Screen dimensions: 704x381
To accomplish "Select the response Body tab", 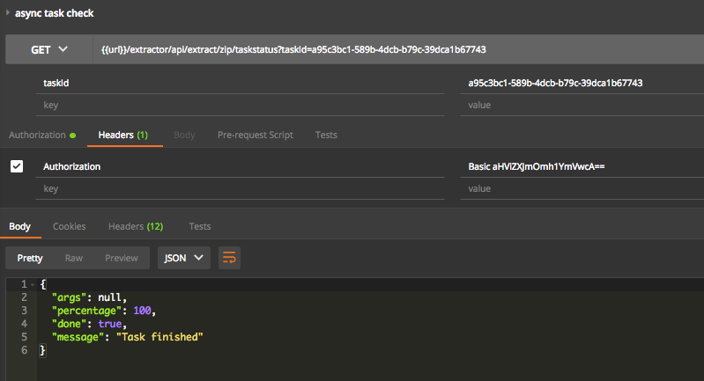I will [19, 226].
